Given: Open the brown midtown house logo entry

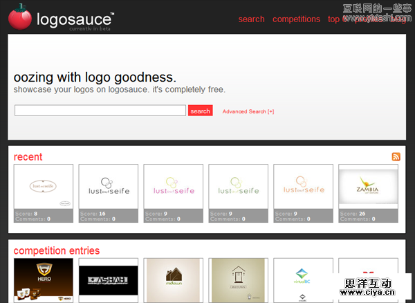Looking at the screenshot, I should click(174, 280).
